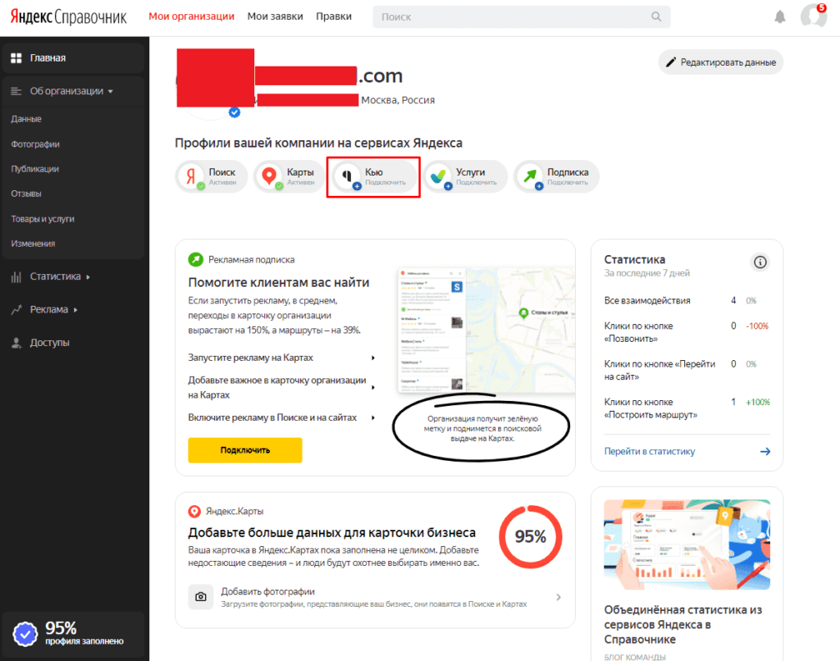840x661 pixels.
Task: Click the Кью service icon
Action: [x=348, y=176]
